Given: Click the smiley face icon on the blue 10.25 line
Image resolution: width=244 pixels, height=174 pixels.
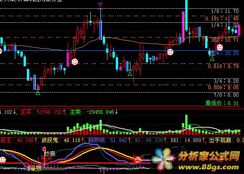Looking at the screenshot, I should pyautogui.click(x=170, y=52).
